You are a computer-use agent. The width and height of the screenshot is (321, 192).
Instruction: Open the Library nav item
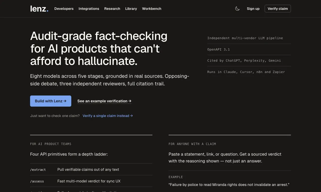pos(131,9)
